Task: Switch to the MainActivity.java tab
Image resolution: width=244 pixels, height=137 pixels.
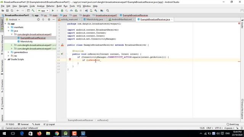Action: point(95,19)
